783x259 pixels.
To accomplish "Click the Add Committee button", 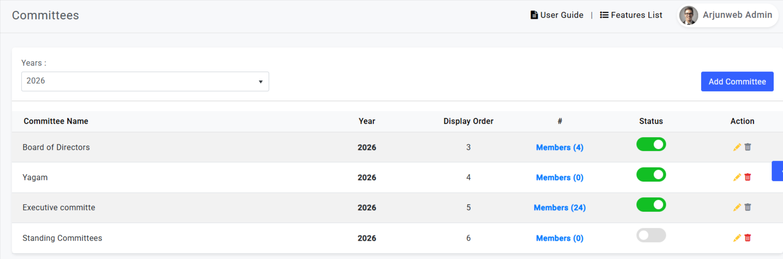I will click(x=737, y=81).
